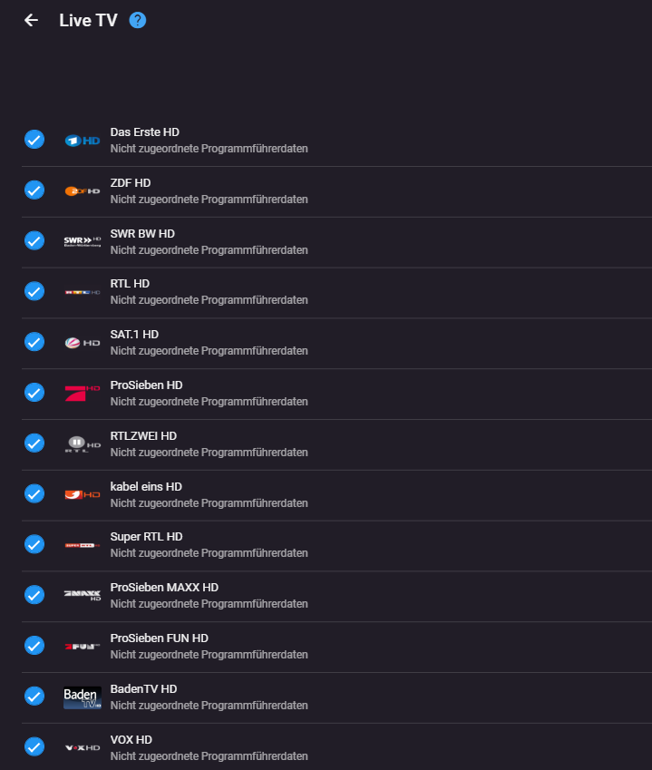Uncheck the RTL HD channel checkbox
Viewport: 652px width, 770px height.
(34, 291)
